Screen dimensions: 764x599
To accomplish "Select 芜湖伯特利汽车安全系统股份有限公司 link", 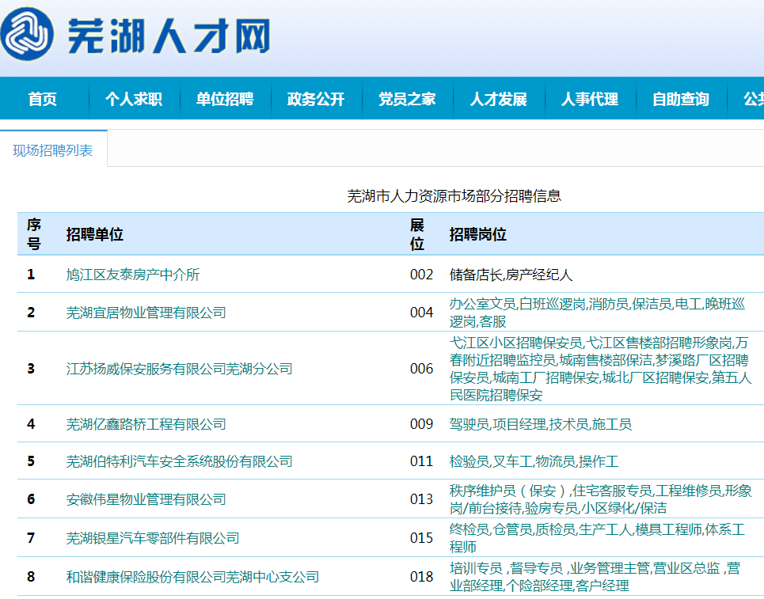I will (x=180, y=461).
